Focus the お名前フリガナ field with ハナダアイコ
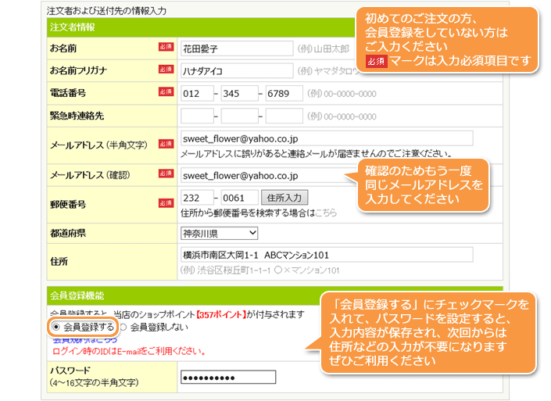Screen dimensions: 551x401 [x=236, y=70]
